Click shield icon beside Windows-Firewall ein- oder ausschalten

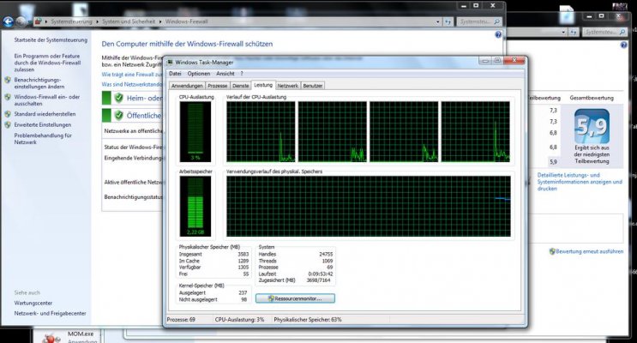tap(8, 97)
